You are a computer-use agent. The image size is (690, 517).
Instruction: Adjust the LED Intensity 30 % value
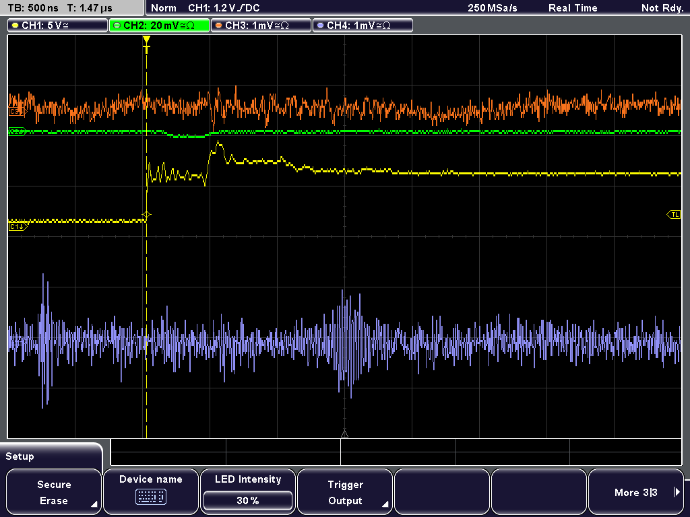click(x=248, y=500)
